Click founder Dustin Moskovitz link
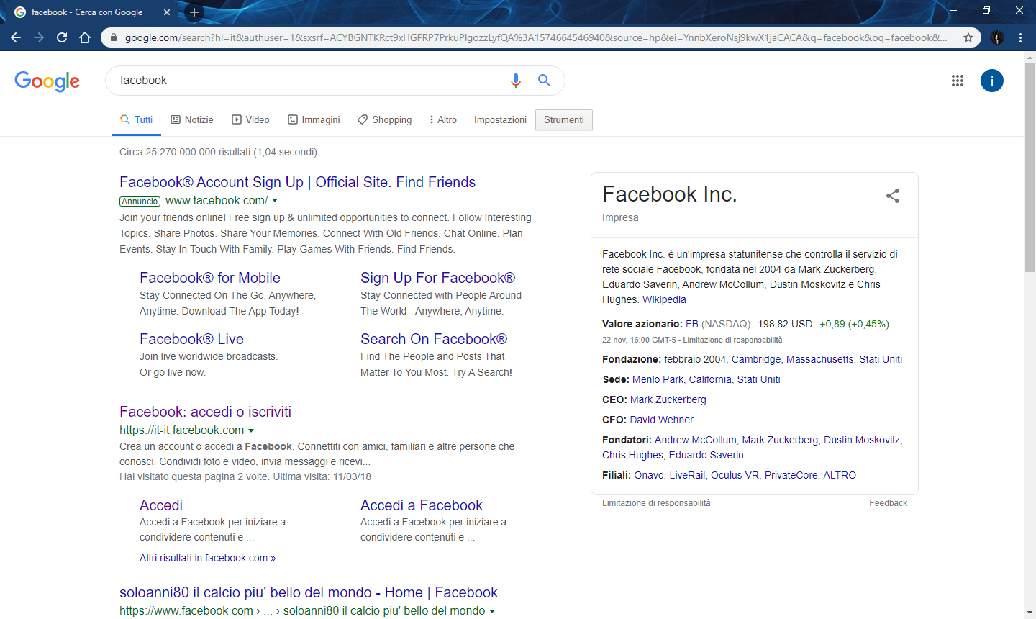Screen dimensions: 1036x619 [862, 440]
